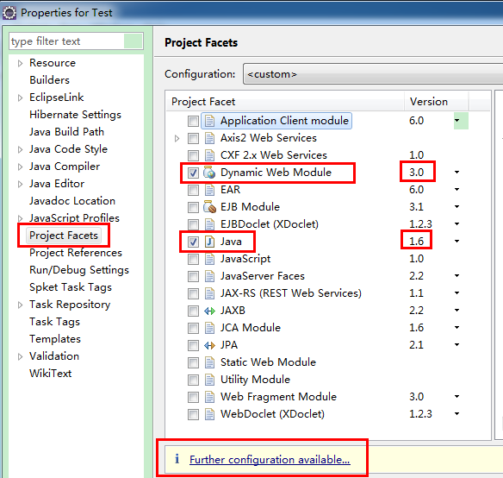Image resolution: width=503 pixels, height=478 pixels.
Task: Click the Utility Module facet icon
Action: click(209, 380)
